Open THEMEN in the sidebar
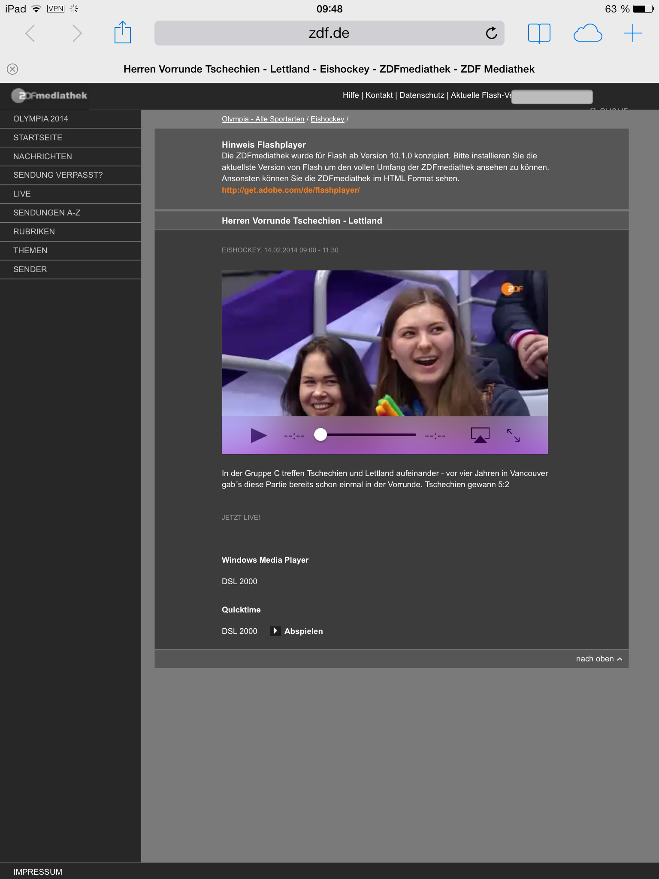Image resolution: width=659 pixels, height=879 pixels. click(x=70, y=251)
